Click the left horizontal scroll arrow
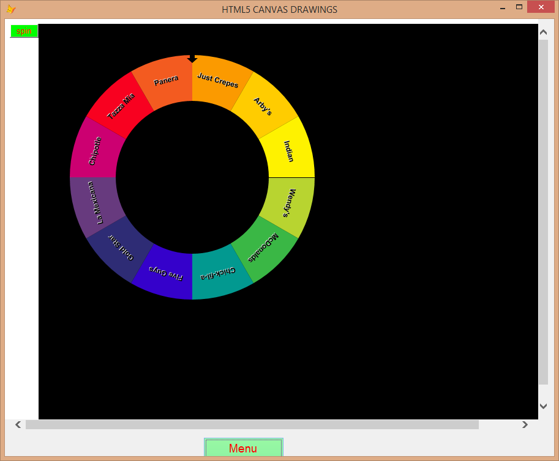This screenshot has width=559, height=461. (x=17, y=424)
